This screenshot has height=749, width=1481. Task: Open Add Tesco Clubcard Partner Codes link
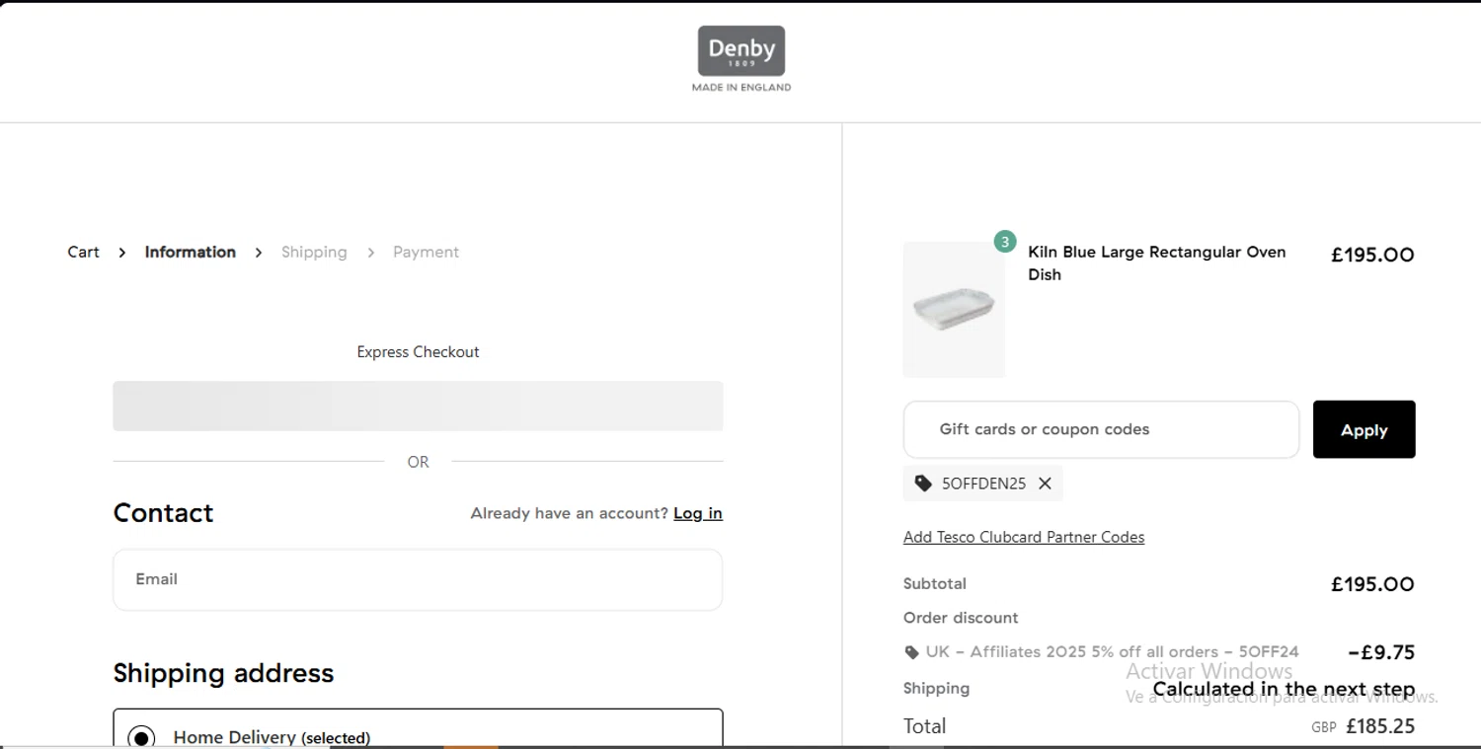(x=1024, y=537)
